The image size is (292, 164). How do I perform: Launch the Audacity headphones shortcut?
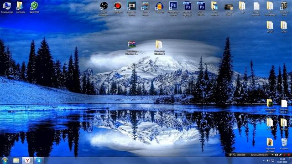(x=159, y=7)
